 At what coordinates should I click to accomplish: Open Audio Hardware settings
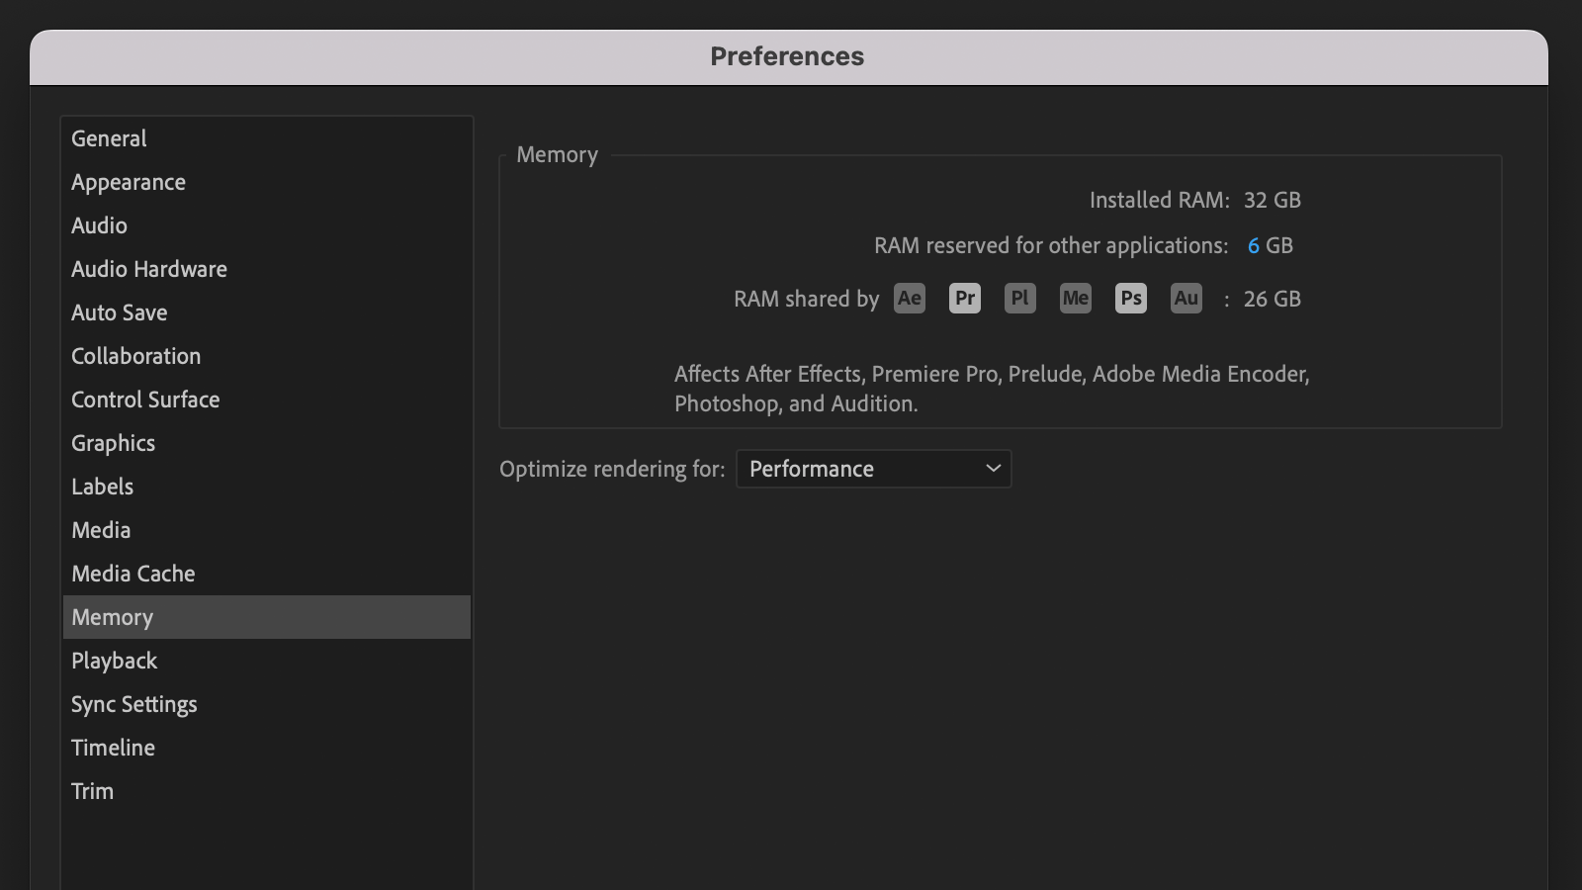click(x=148, y=269)
